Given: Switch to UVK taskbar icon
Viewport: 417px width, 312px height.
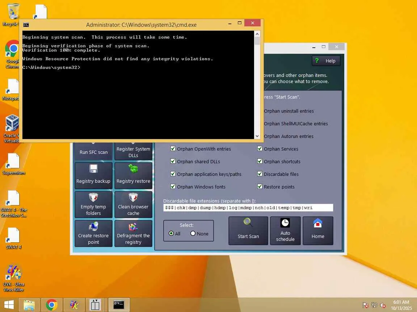Looking at the screenshot, I should (74, 305).
